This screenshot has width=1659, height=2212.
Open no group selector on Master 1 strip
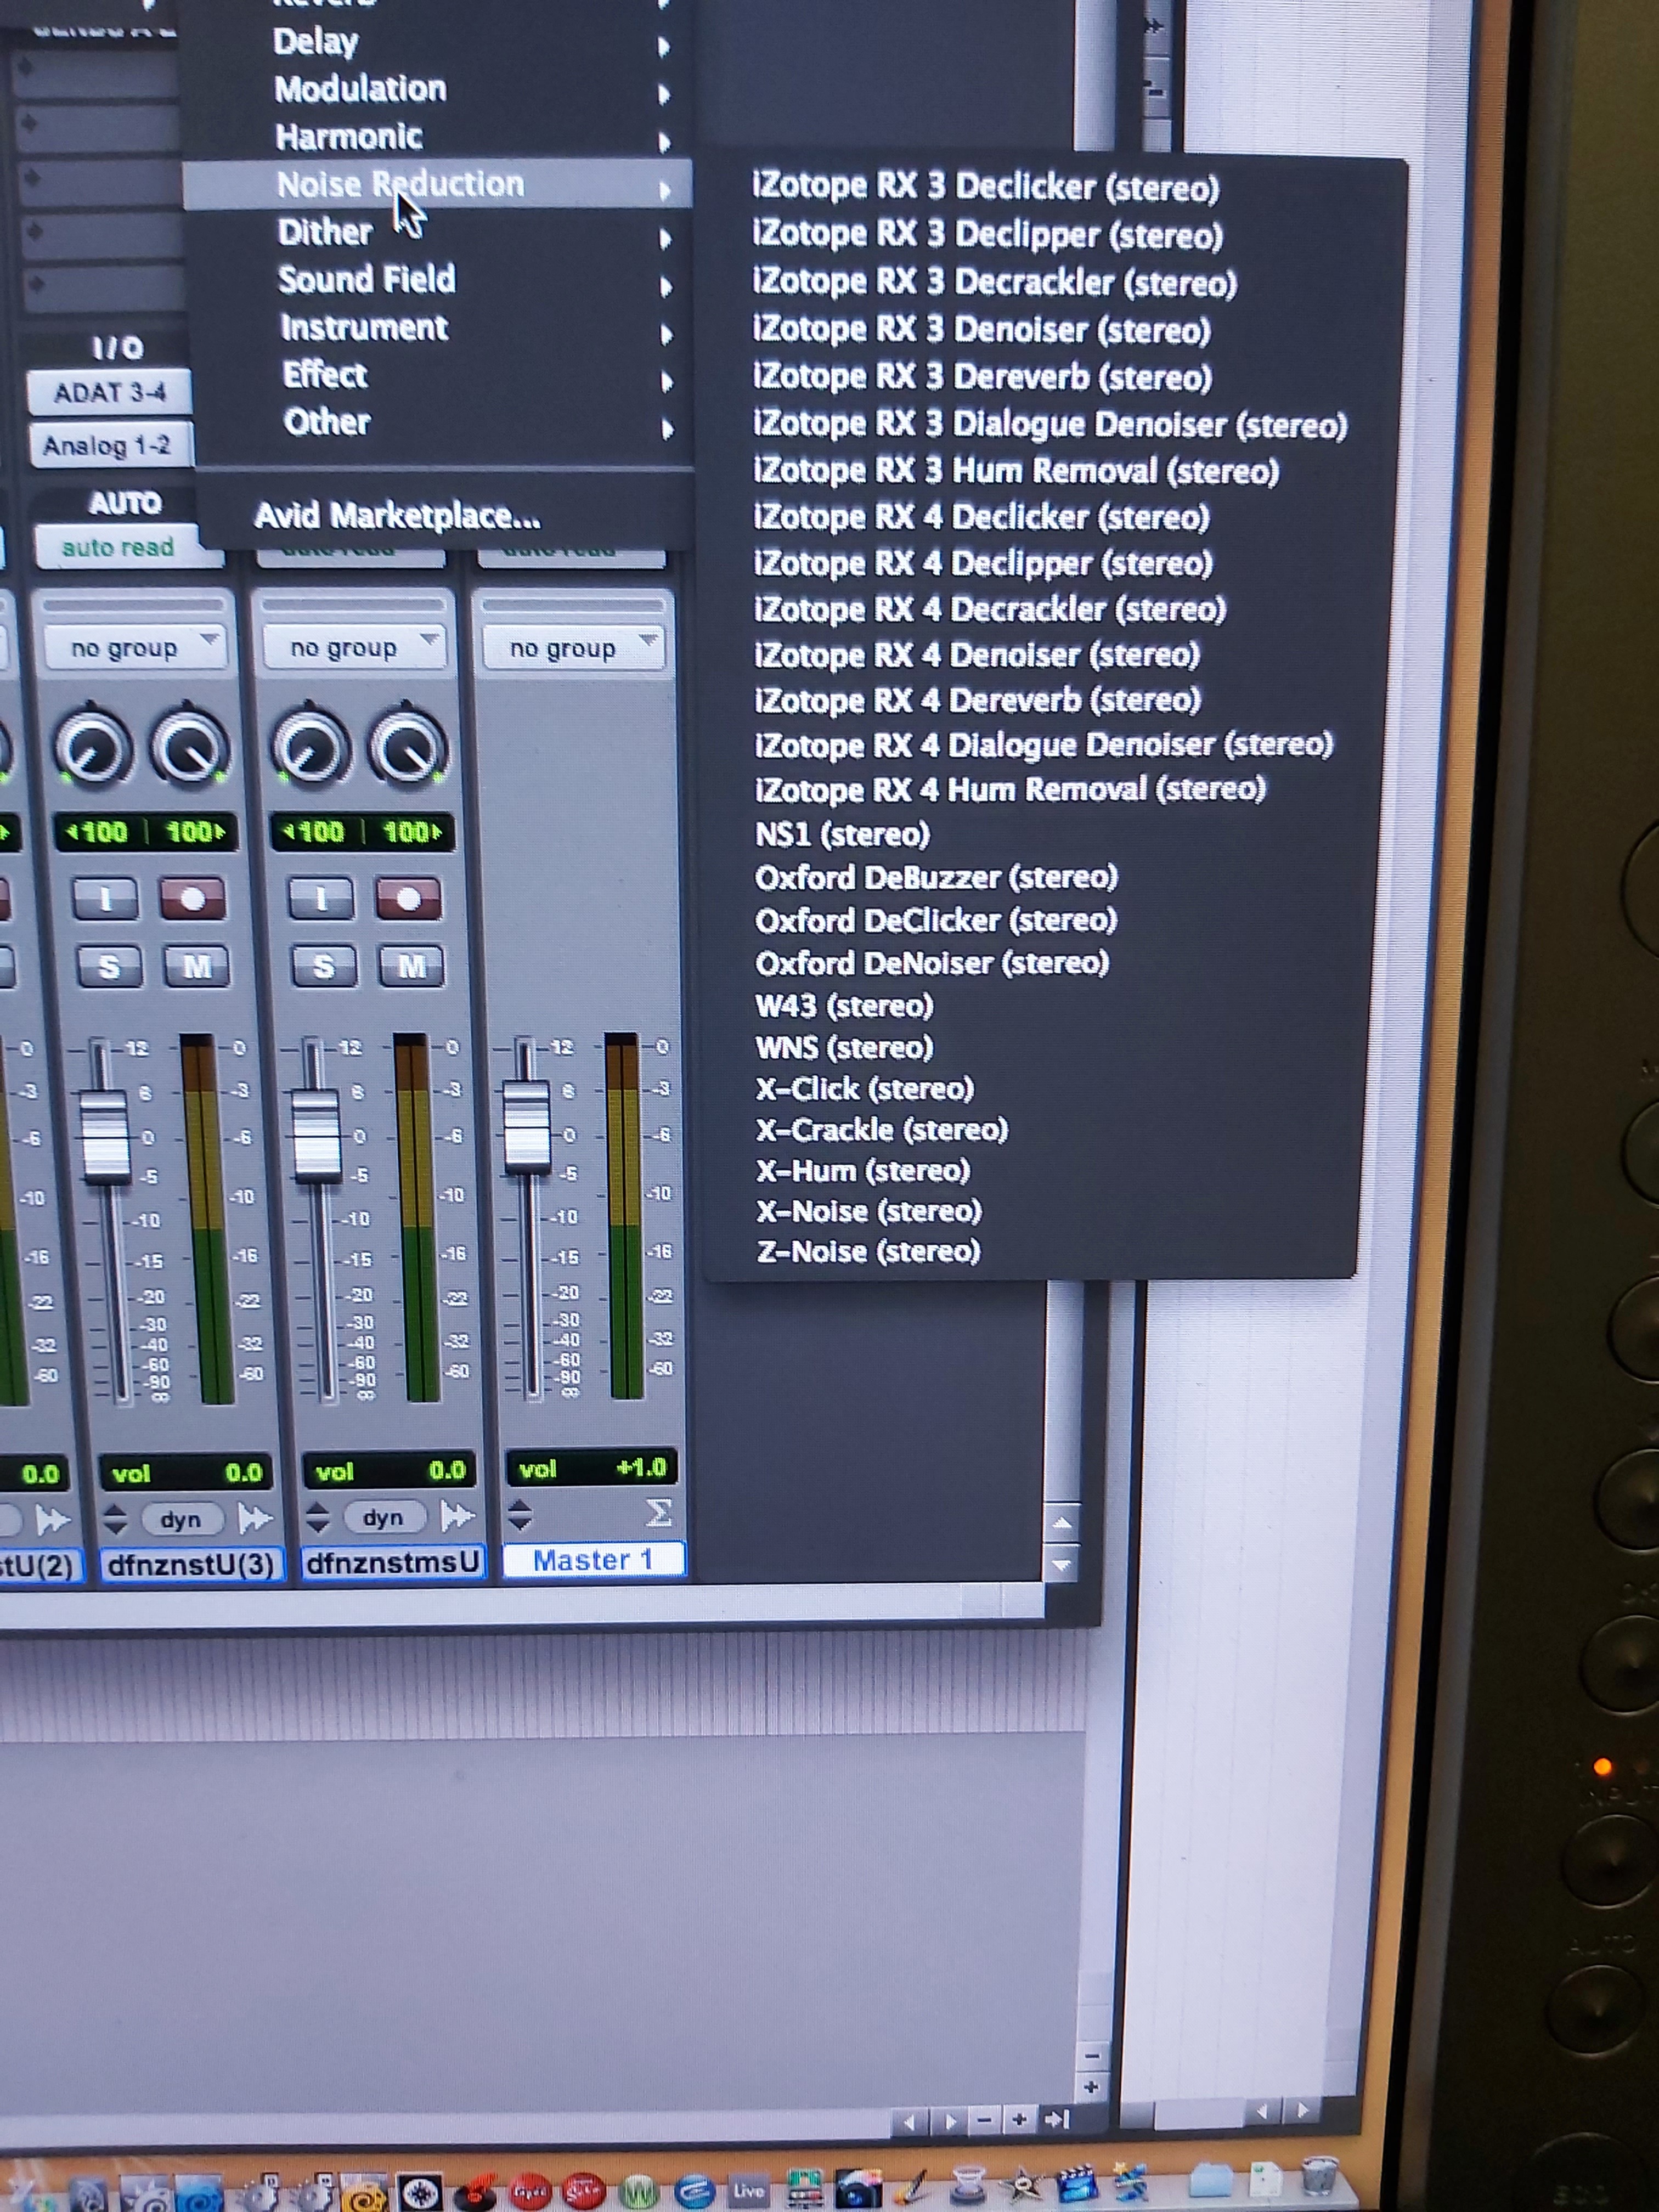tap(573, 648)
